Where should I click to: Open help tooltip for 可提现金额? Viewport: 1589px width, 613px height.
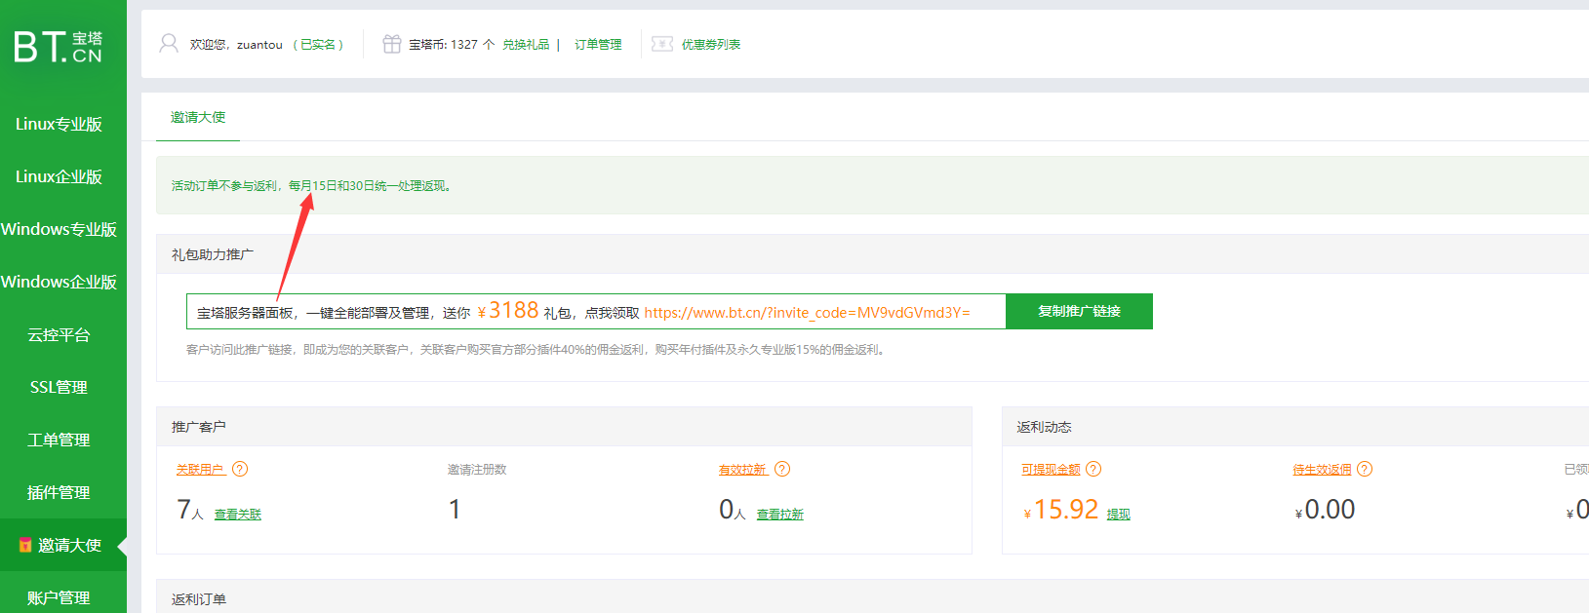pos(1093,469)
